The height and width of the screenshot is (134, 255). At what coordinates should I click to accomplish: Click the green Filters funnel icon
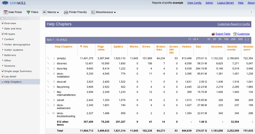click(x=28, y=12)
